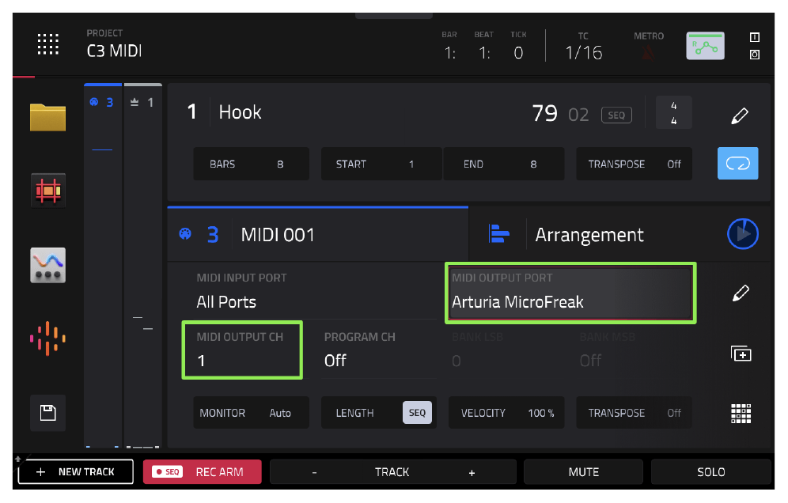Open the orange audio bars icon
Image resolution: width=788 pixels, height=503 pixels.
point(47,338)
